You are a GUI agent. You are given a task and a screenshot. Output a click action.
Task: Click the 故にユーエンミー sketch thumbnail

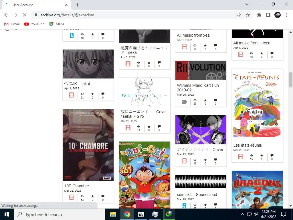[144, 92]
